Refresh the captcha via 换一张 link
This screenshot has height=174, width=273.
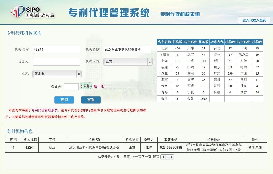click(x=99, y=86)
